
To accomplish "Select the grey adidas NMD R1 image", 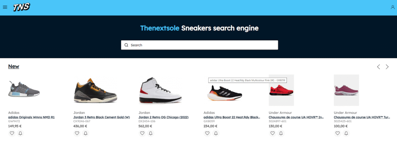I will pyautogui.click(x=24, y=89).
